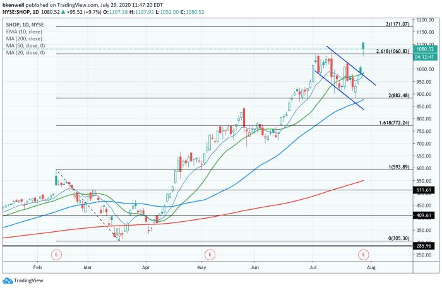The width and height of the screenshot is (442, 288).
Task: Open the May earnings E marker
Action: 209,254
